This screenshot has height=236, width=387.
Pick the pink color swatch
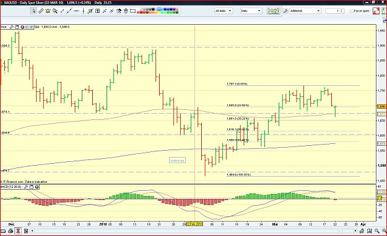tap(177, 9)
